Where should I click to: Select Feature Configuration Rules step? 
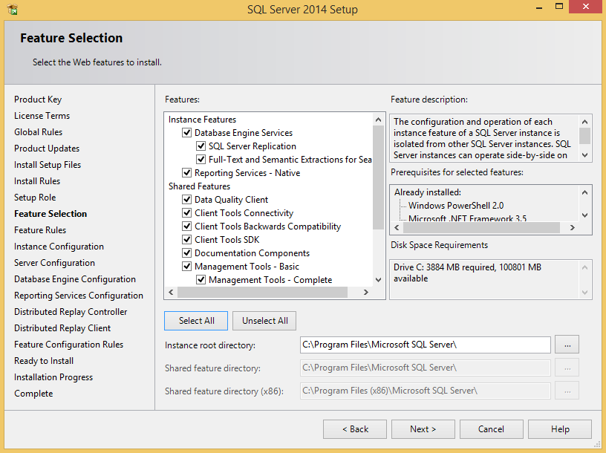coord(69,345)
